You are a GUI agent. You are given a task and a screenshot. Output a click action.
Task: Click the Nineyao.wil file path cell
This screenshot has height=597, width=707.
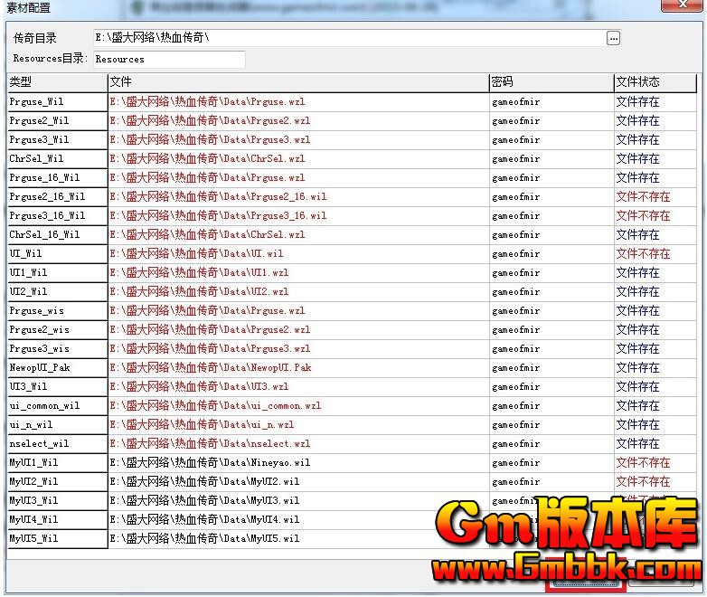(298, 463)
